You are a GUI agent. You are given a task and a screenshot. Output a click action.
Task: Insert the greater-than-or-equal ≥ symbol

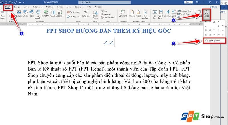[x=210, y=34]
